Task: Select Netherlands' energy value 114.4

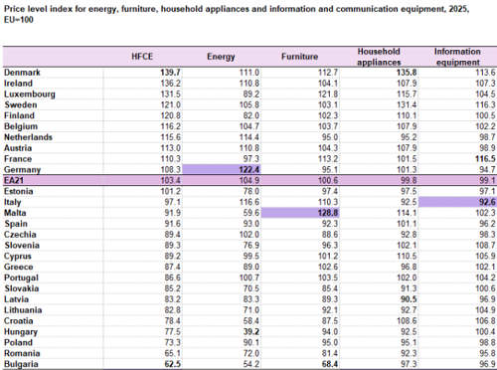Action: coord(249,137)
